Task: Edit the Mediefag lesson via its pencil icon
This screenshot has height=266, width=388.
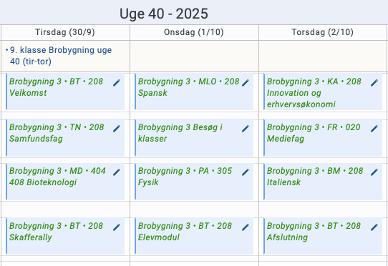Action: click(374, 129)
